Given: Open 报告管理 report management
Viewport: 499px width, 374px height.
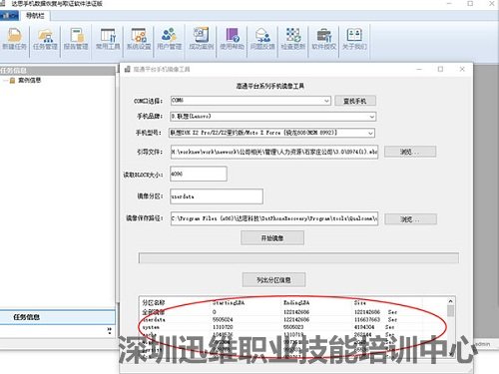Looking at the screenshot, I should (76, 39).
